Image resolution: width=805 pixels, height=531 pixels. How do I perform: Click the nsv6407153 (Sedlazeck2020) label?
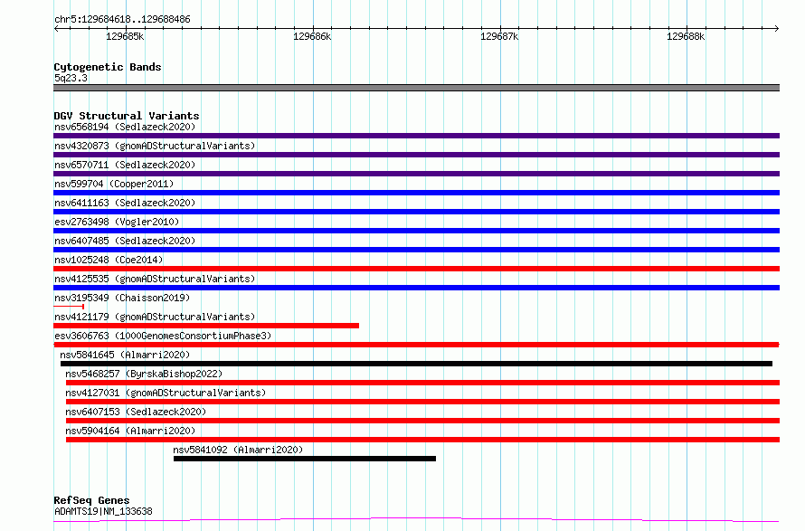136,412
